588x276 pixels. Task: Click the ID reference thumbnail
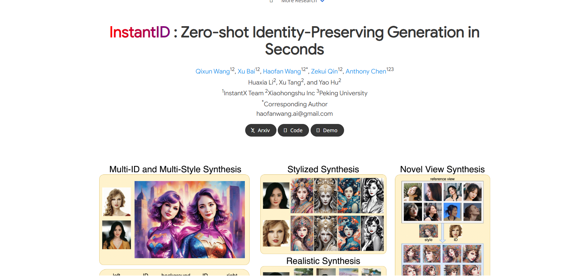[x=456, y=231]
